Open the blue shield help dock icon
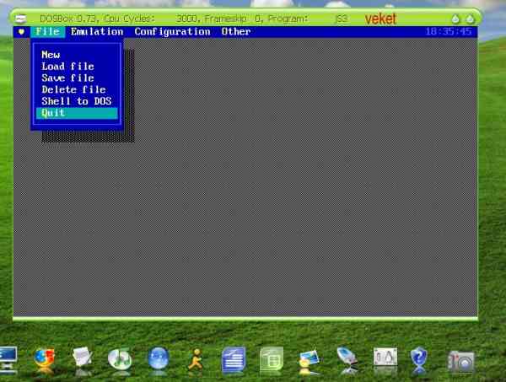The width and height of the screenshot is (506, 382). [418, 358]
